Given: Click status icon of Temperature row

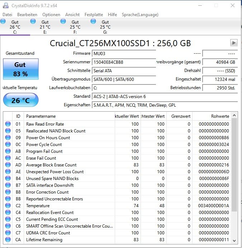Looking at the screenshot, I should [x=8, y=206].
